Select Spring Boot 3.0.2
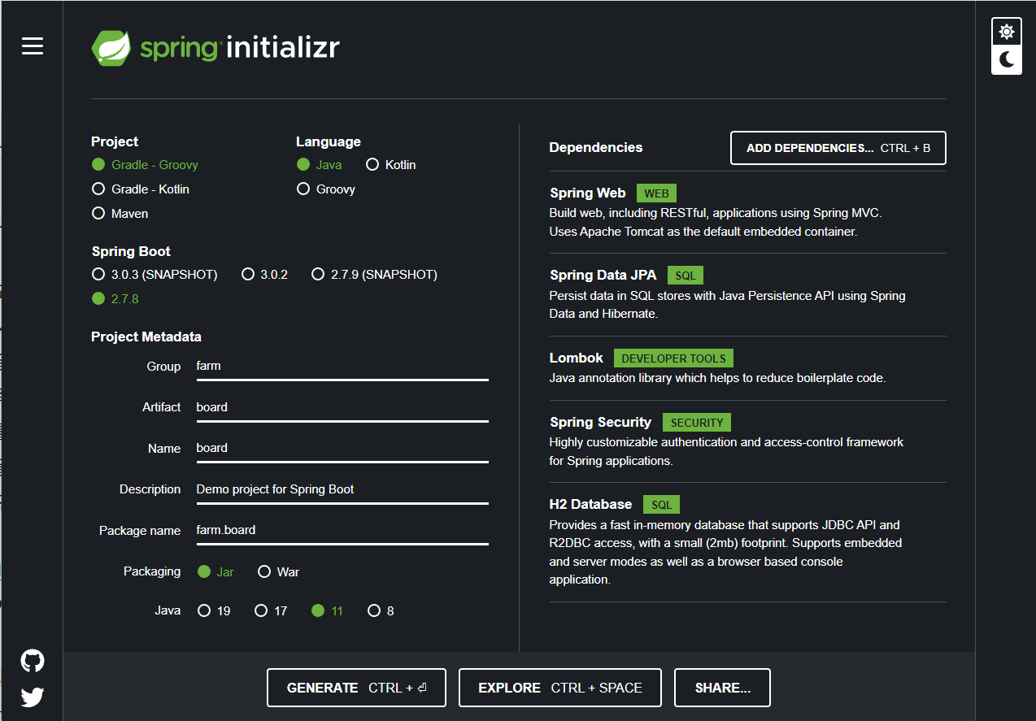1036x721 pixels. coord(265,274)
